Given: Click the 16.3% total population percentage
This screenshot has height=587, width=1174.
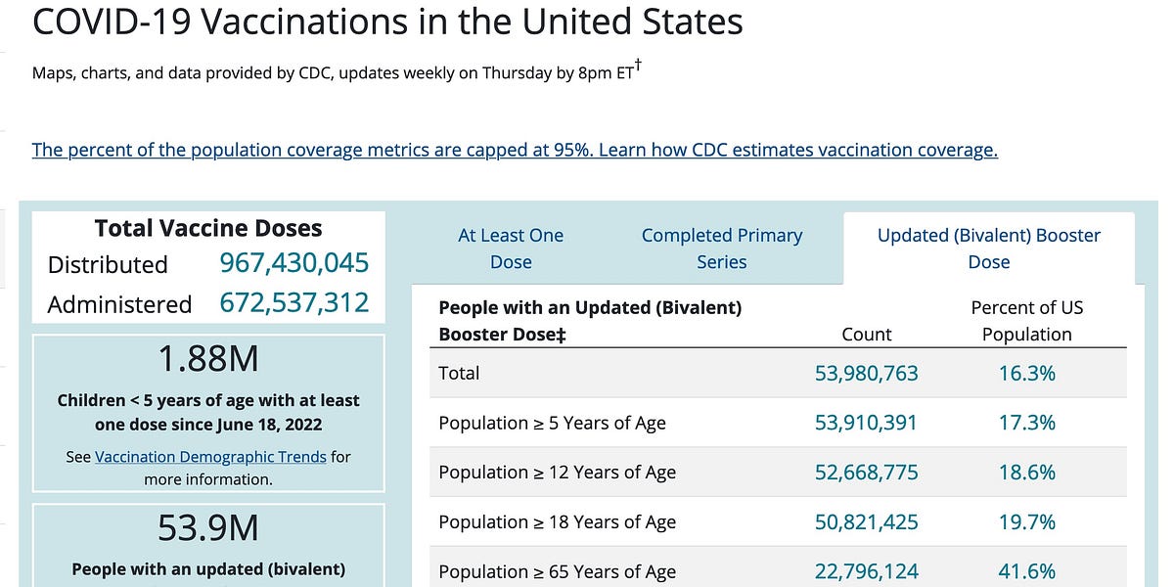Looking at the screenshot, I should point(1026,373).
